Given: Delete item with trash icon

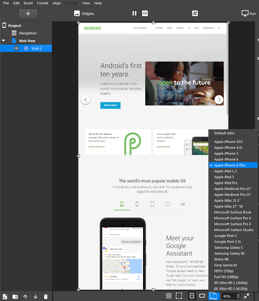Looking at the screenshot, I should [x=46, y=297].
